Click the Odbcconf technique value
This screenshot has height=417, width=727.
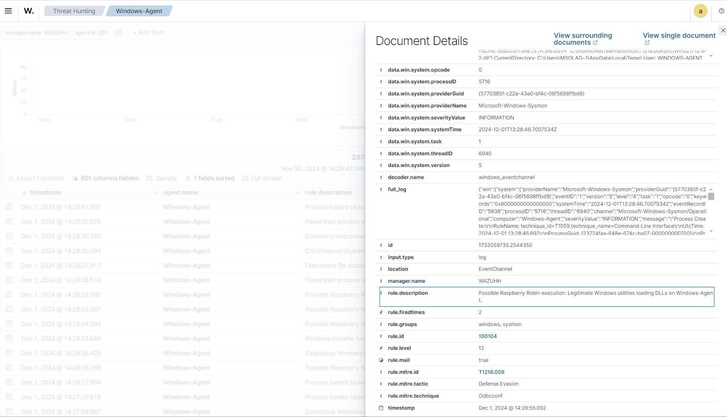click(x=490, y=396)
